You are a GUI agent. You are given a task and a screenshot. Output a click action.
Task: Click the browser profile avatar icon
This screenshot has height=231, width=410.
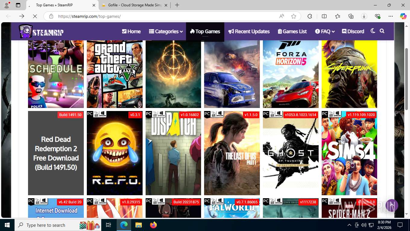(7, 5)
